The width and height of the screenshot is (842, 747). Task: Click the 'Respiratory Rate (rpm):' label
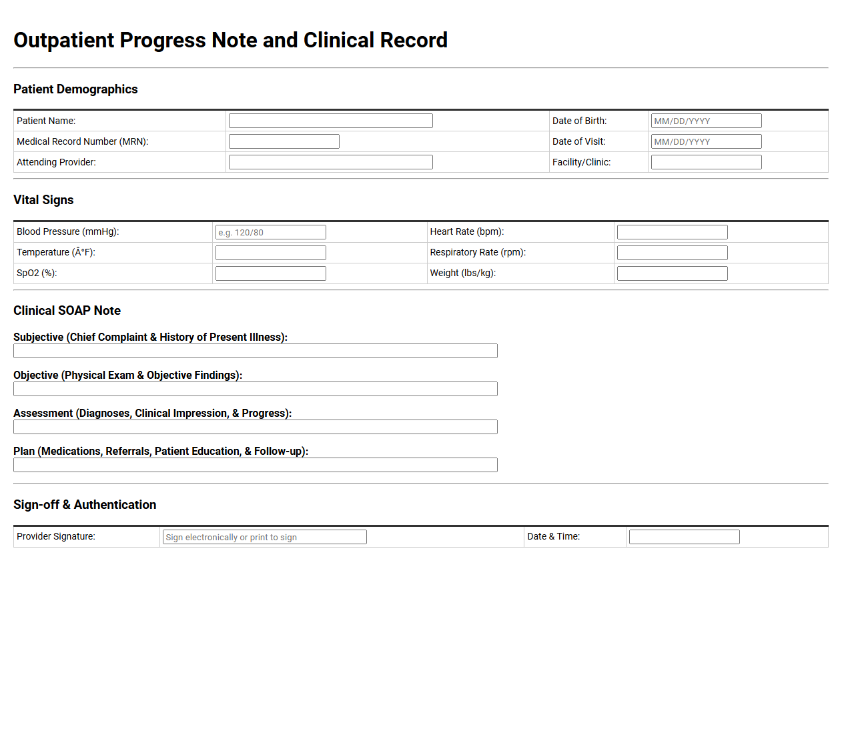(478, 252)
